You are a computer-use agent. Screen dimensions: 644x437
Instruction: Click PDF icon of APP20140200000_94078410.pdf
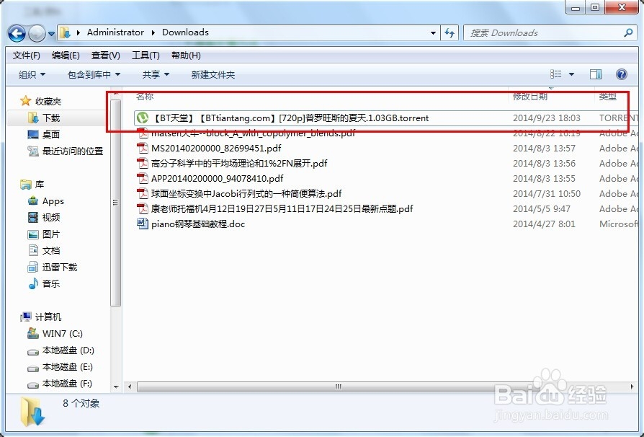[x=143, y=178]
